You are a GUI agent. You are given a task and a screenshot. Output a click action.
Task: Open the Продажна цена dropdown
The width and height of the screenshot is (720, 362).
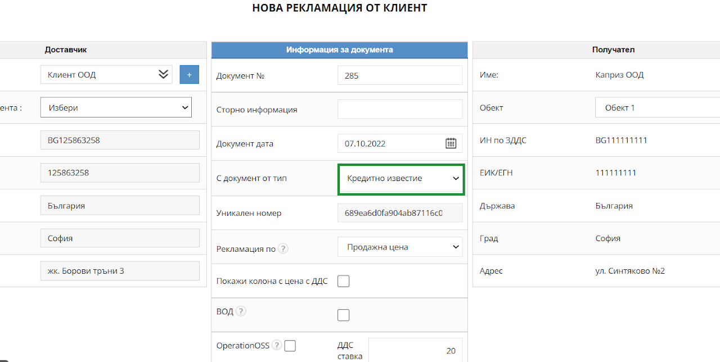coord(400,247)
